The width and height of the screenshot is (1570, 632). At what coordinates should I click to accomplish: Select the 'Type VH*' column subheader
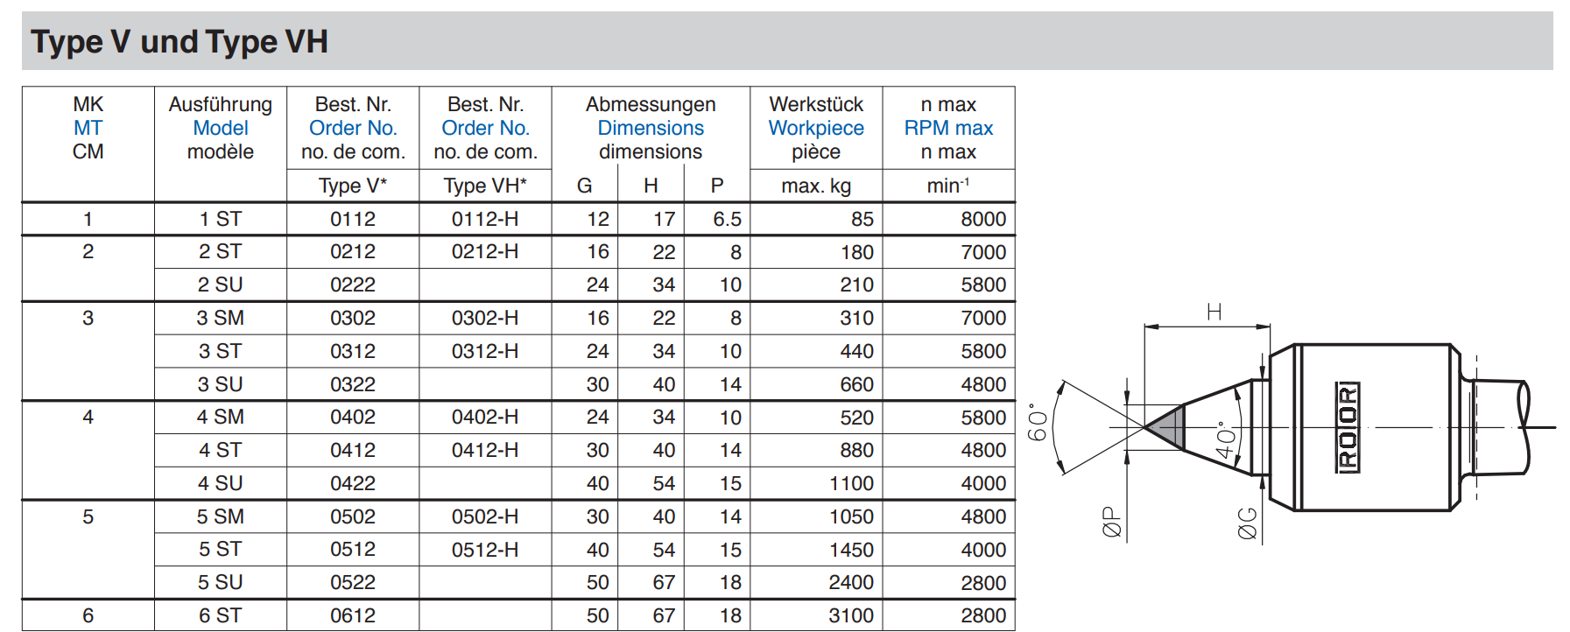click(x=485, y=186)
